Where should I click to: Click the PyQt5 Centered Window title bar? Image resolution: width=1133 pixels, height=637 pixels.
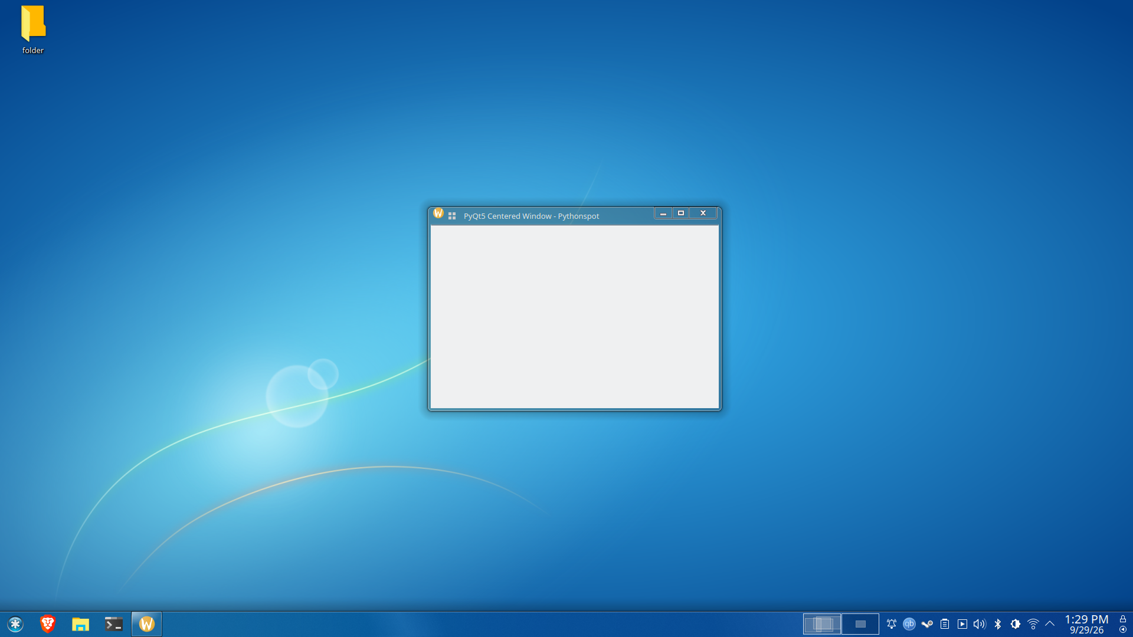click(x=531, y=216)
